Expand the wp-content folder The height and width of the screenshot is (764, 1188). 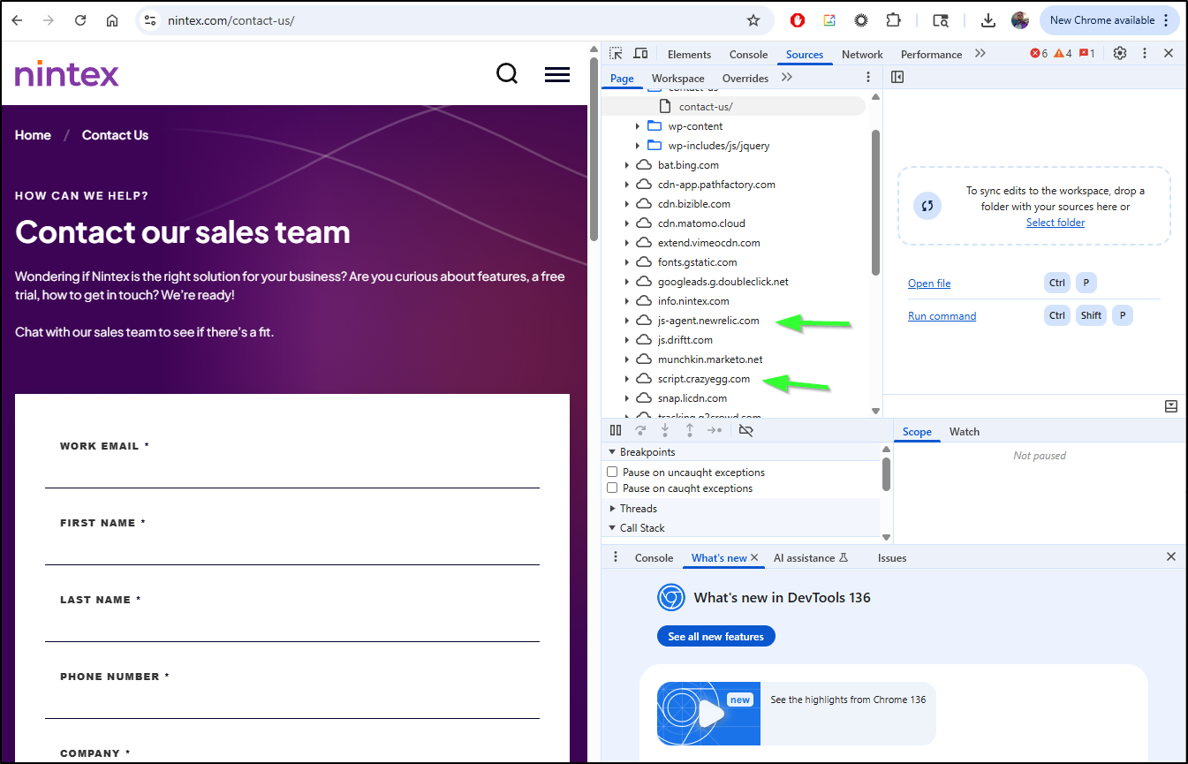pos(638,126)
